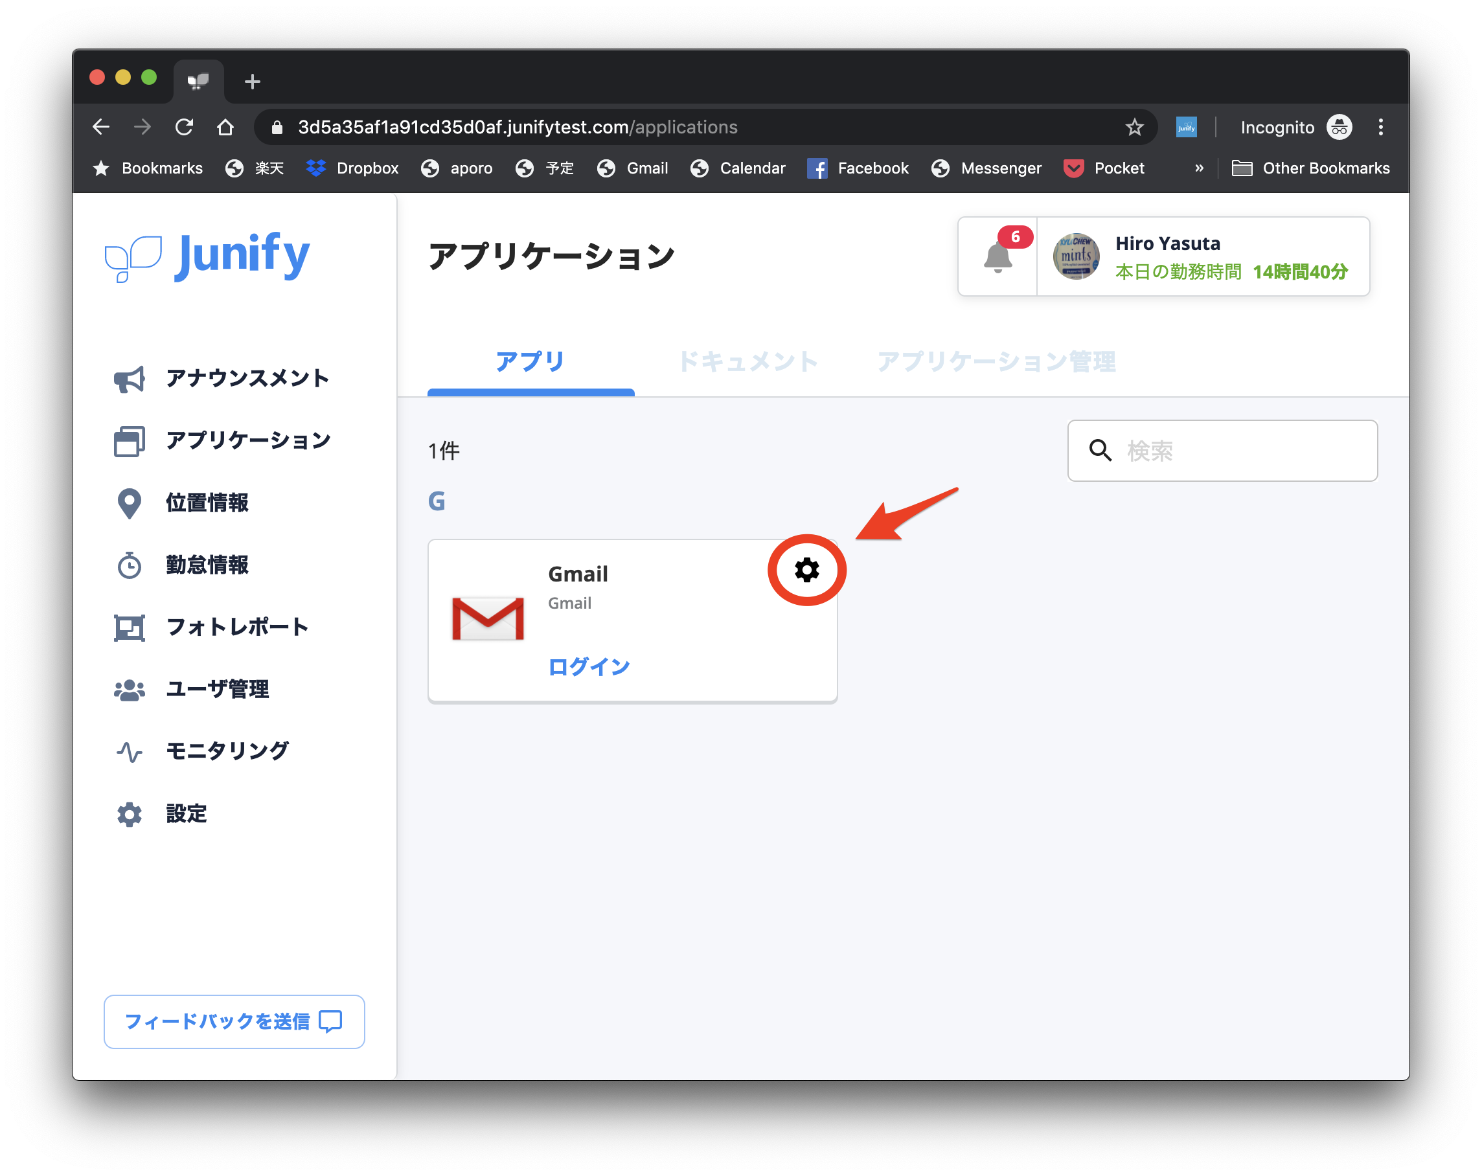Switch to アプリケーション管理 tab
The image size is (1482, 1176).
[x=996, y=361]
